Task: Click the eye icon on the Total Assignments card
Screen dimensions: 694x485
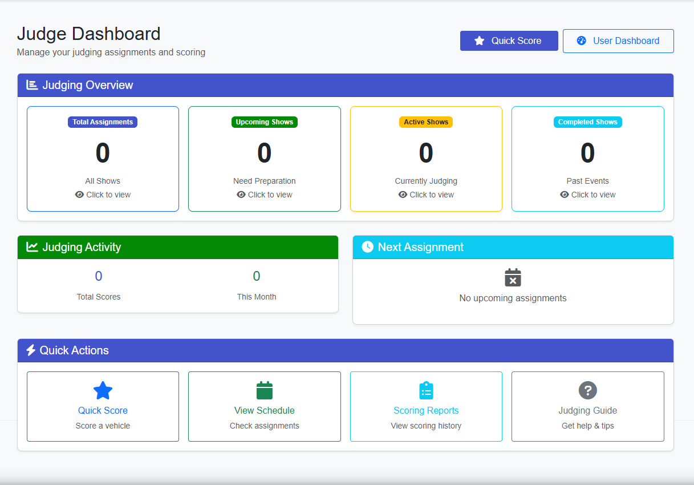Action: (x=79, y=195)
